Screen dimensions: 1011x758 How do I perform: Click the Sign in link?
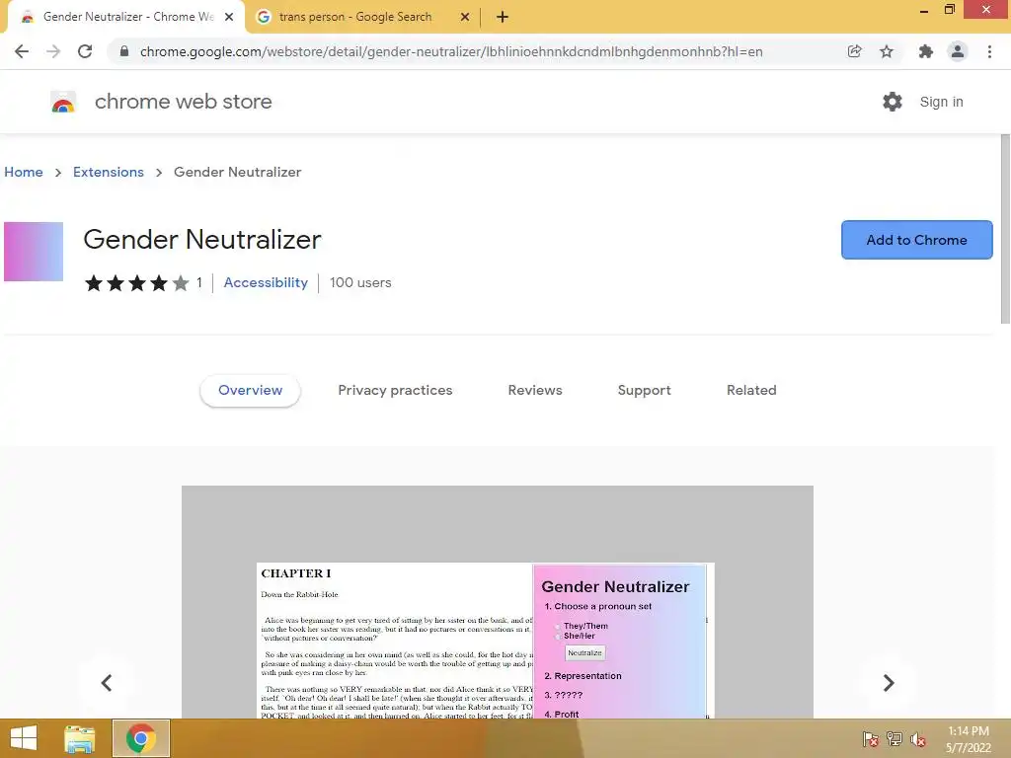(x=941, y=102)
